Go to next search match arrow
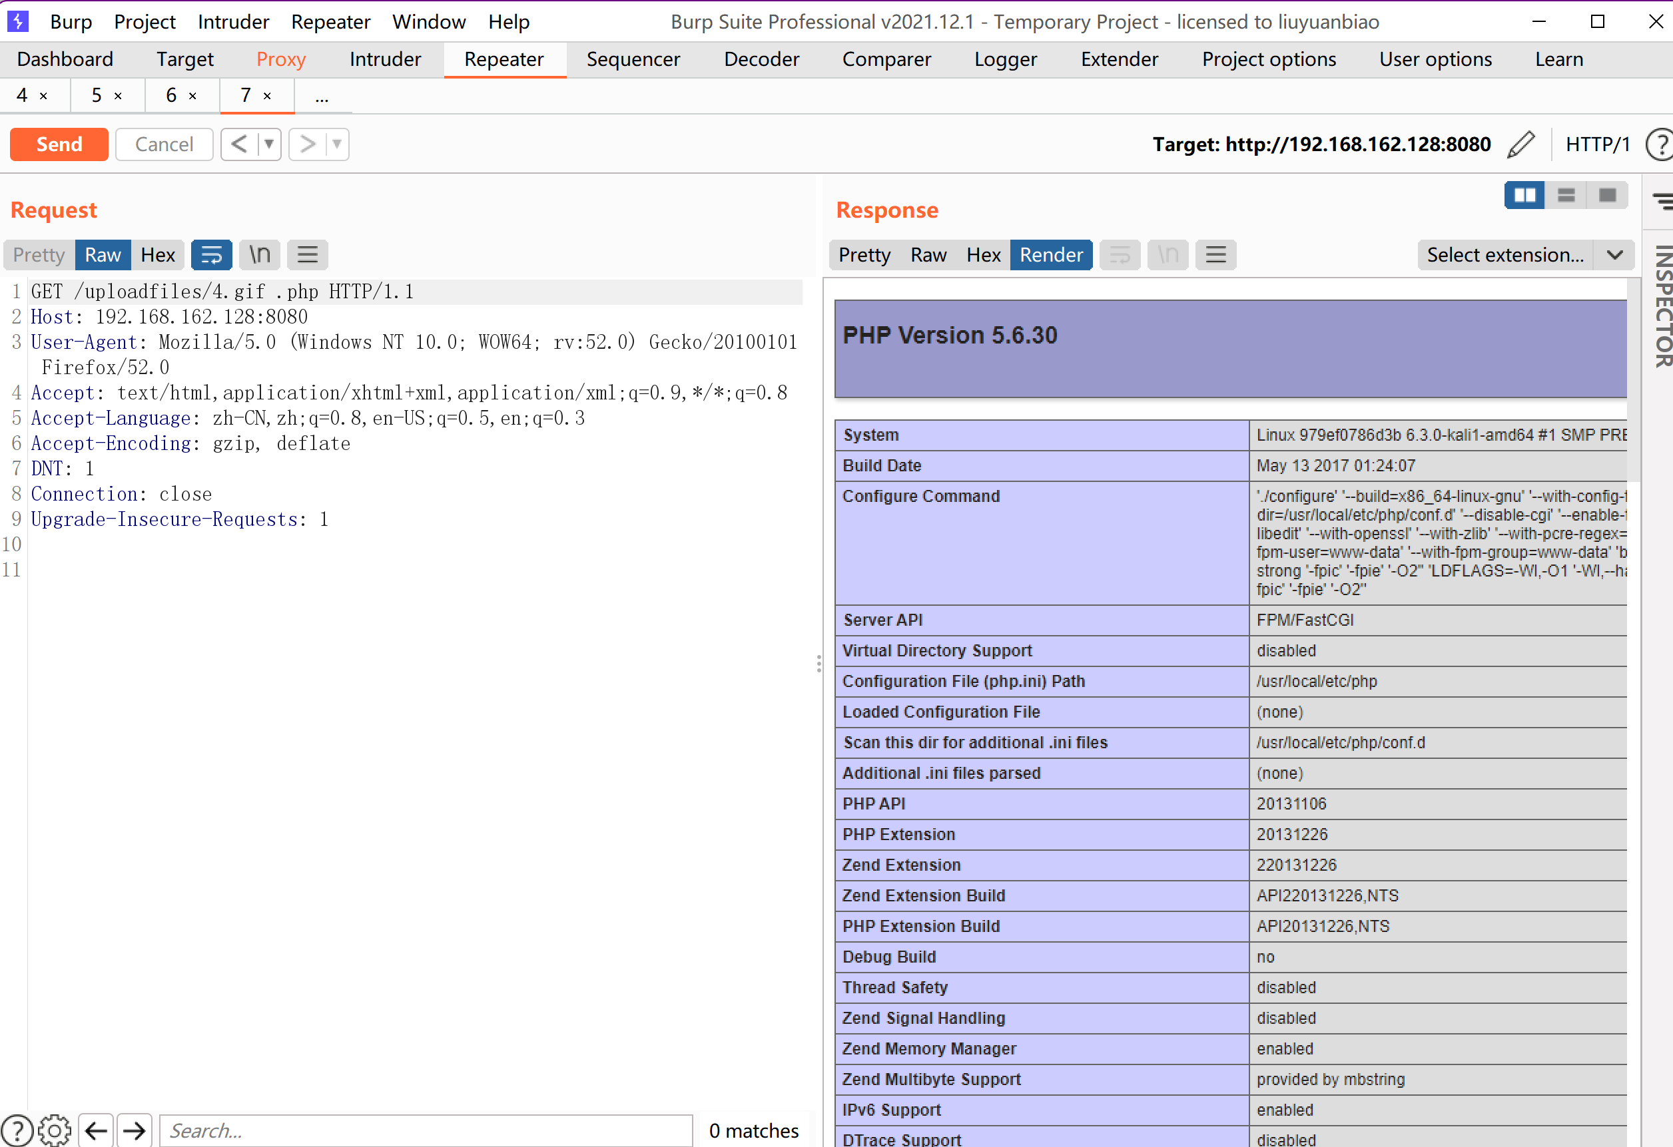The width and height of the screenshot is (1673, 1147). (135, 1130)
